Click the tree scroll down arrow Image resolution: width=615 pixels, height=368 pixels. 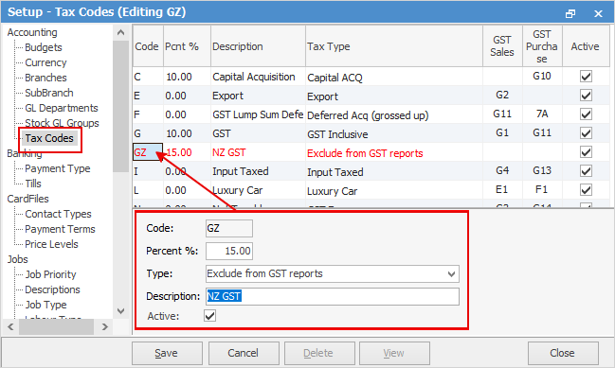click(x=120, y=311)
